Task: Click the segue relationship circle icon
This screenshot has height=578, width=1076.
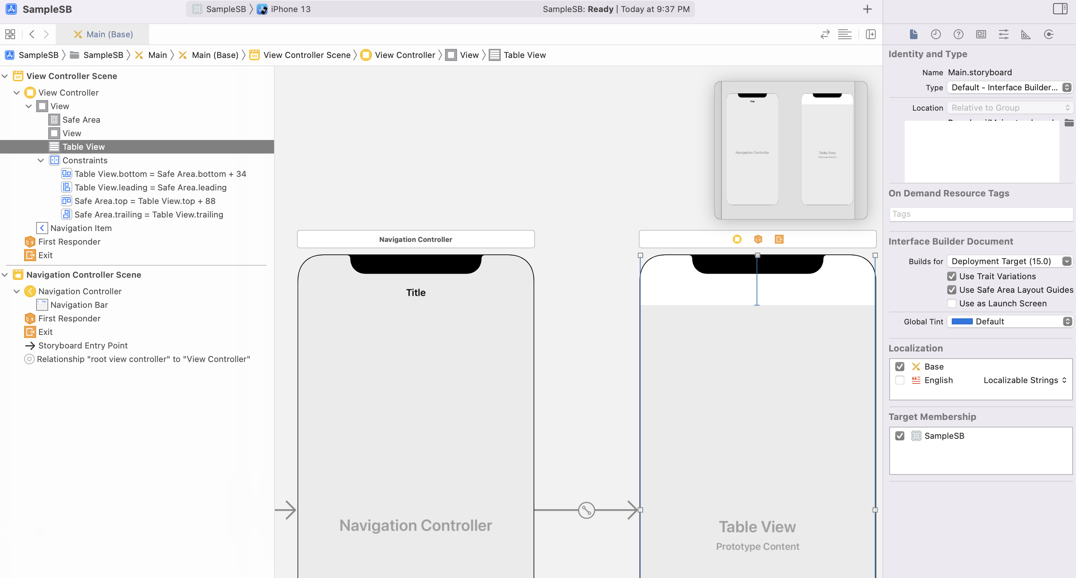Action: (x=586, y=510)
